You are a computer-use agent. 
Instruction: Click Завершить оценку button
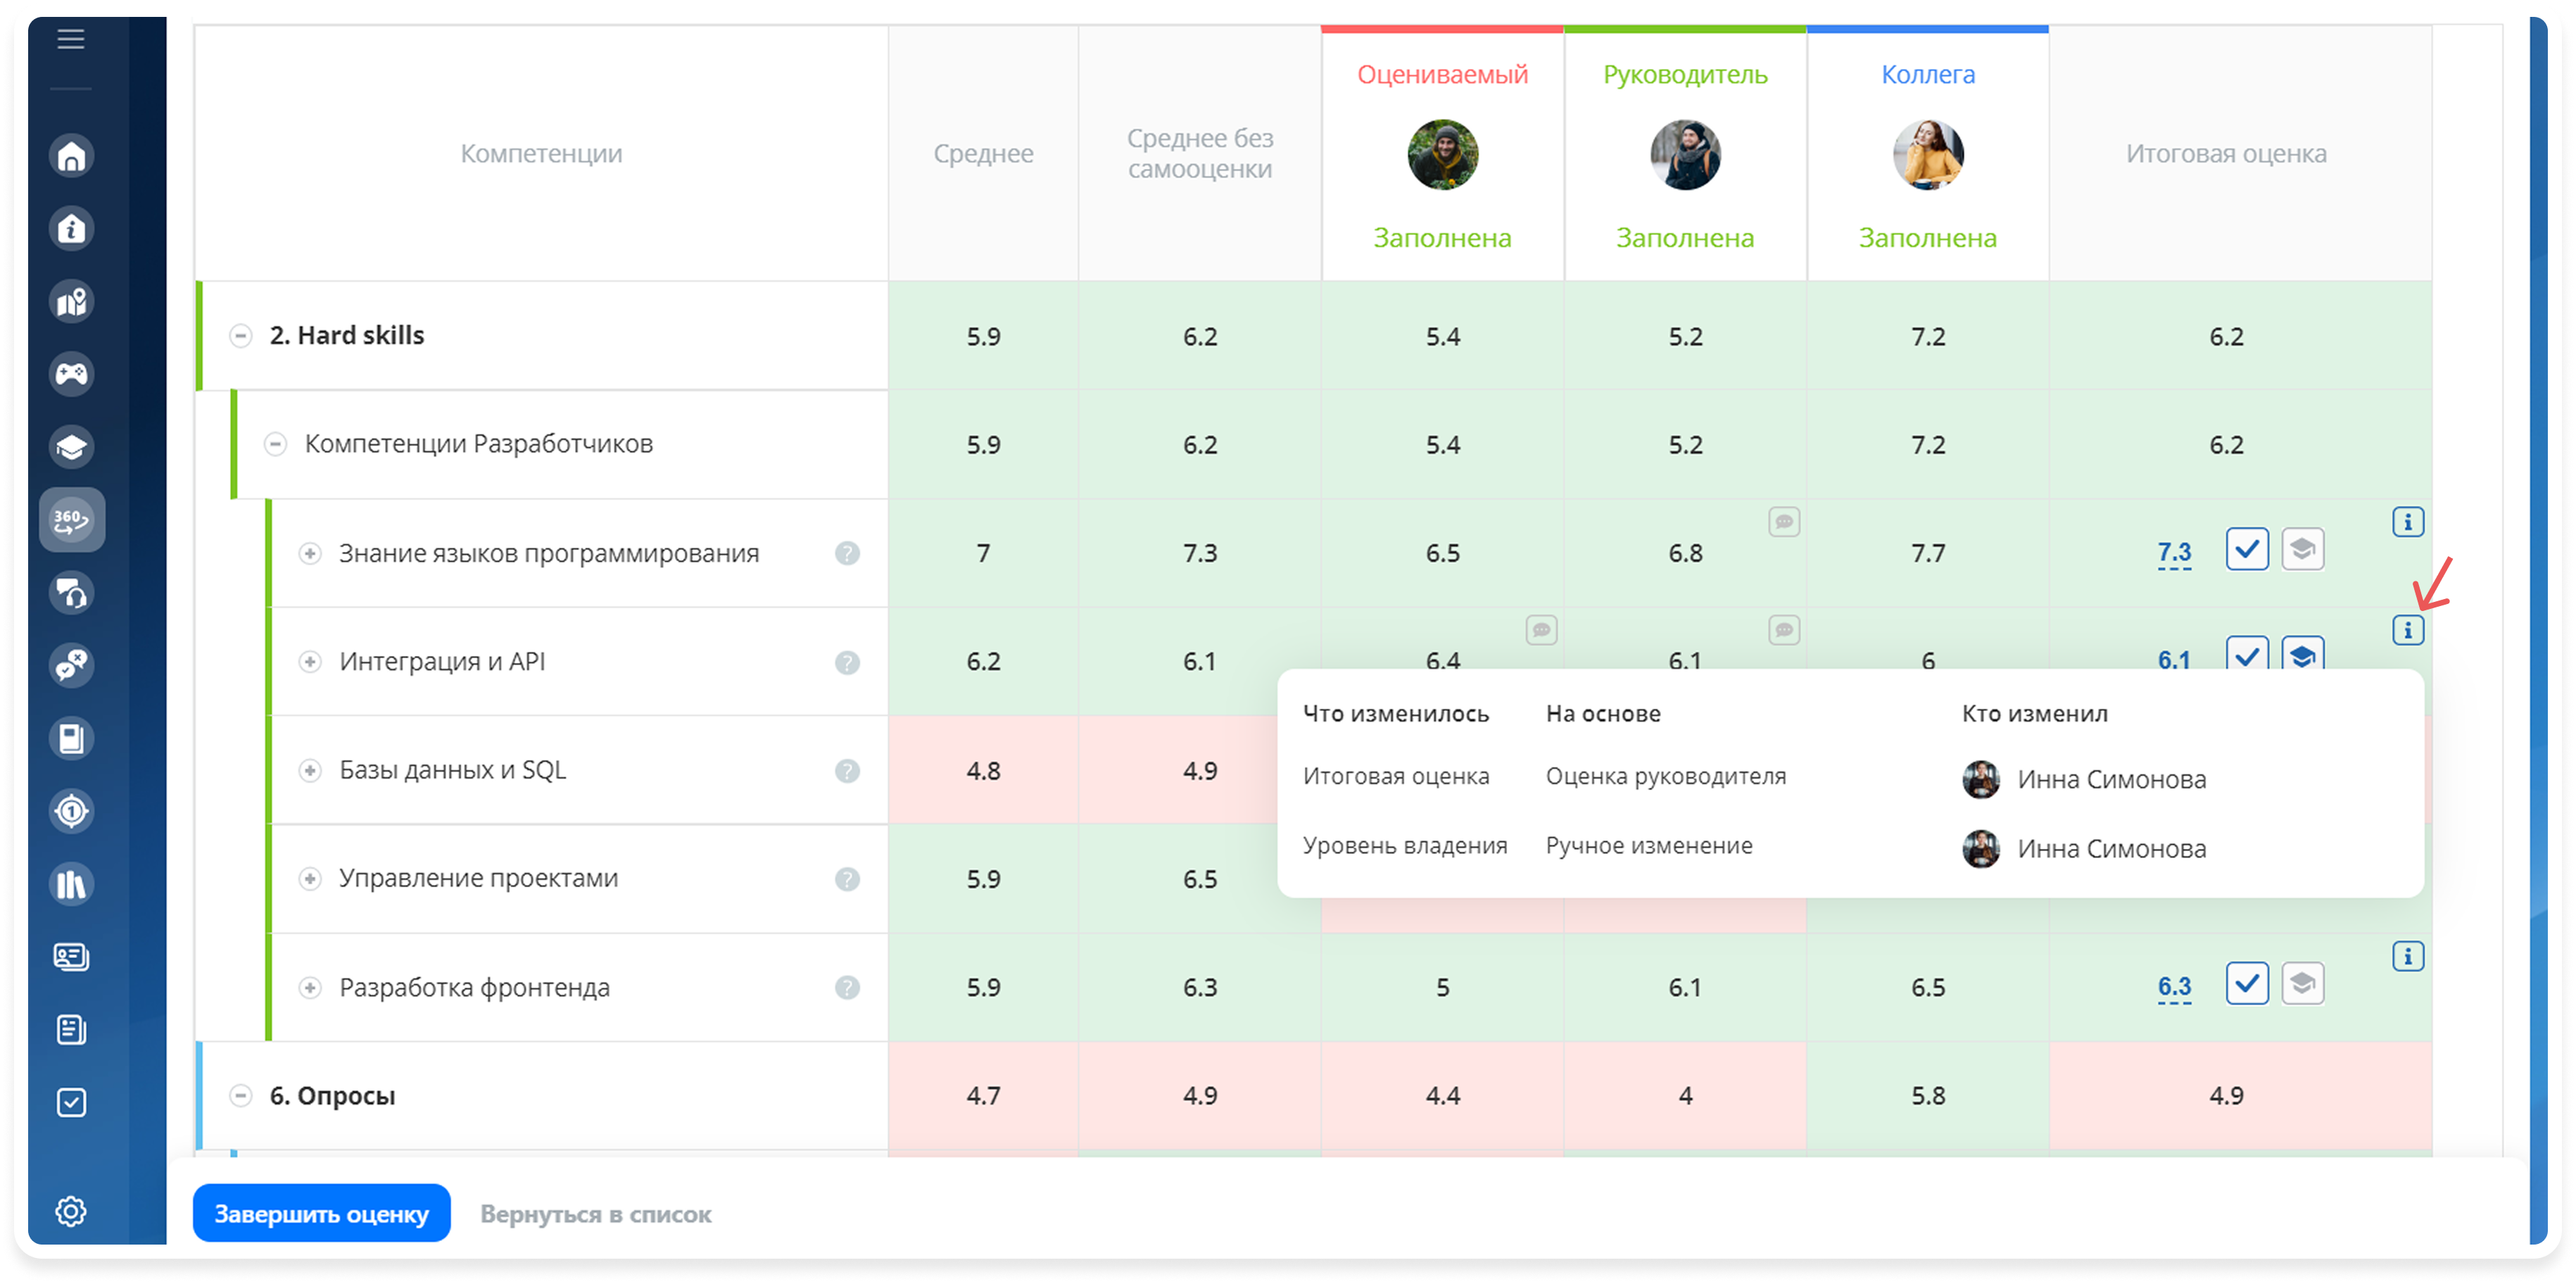(x=321, y=1213)
